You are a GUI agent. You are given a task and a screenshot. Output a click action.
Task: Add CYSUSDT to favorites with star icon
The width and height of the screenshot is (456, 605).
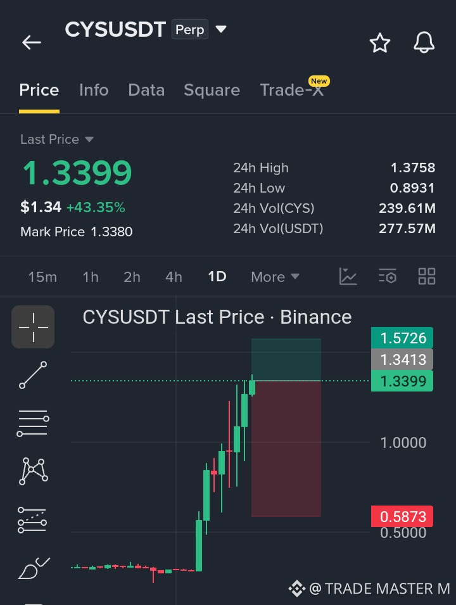[x=380, y=42]
